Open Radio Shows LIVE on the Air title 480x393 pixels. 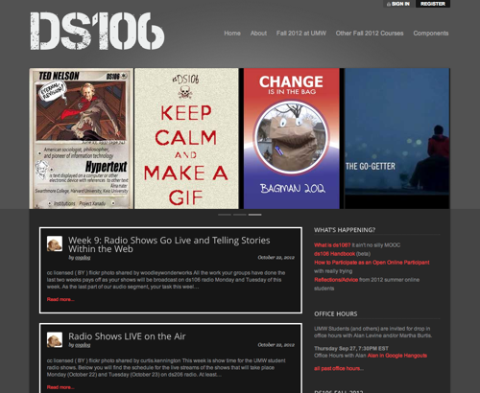(x=127, y=336)
